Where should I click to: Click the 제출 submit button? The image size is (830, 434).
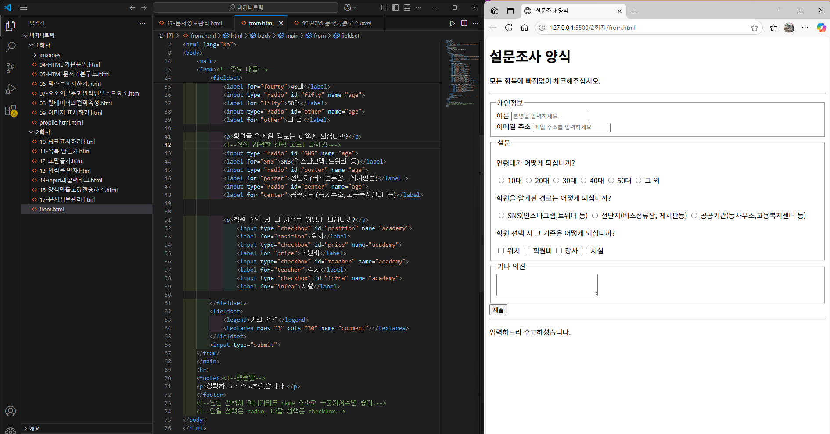tap(498, 310)
